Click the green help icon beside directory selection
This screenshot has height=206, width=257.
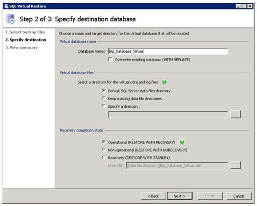164,82
